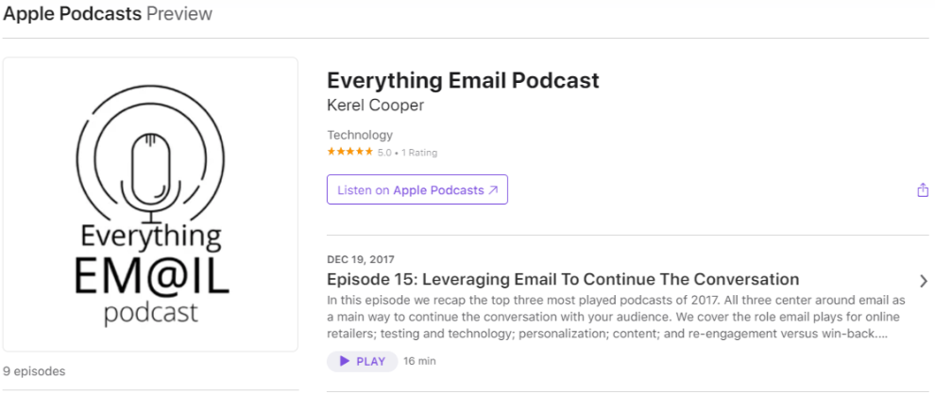
Task: Click the 9 episodes count text
Action: tap(34, 371)
